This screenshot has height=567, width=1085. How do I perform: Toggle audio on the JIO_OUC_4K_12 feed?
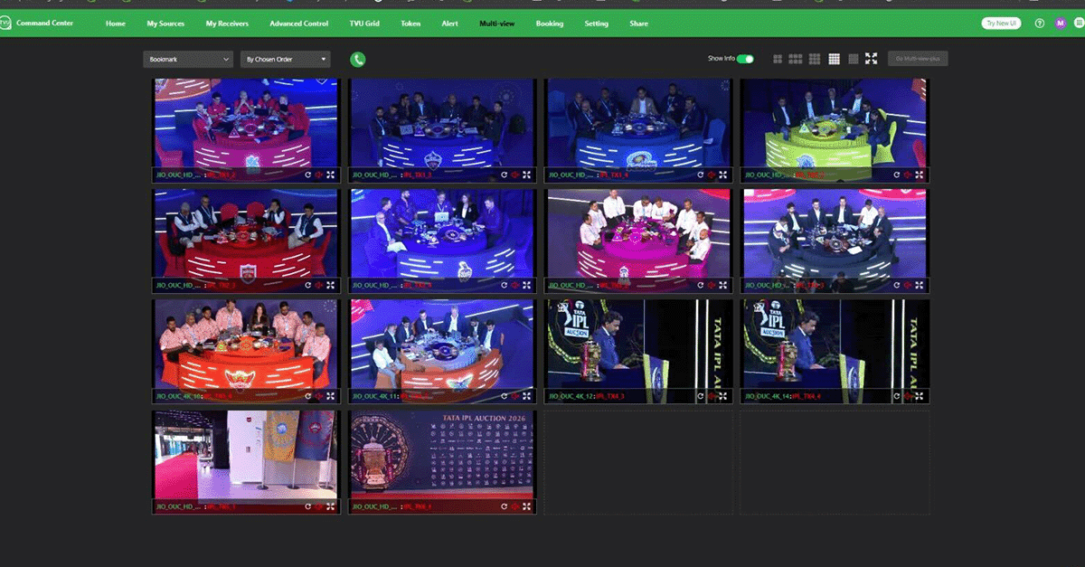(x=711, y=396)
